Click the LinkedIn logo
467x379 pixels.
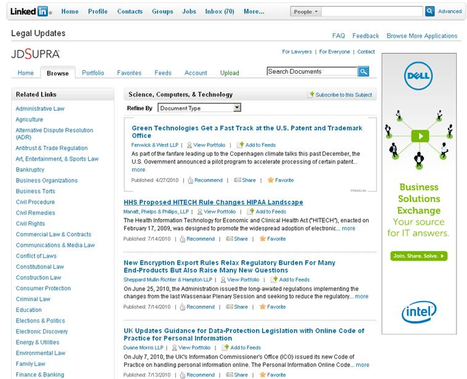[31, 11]
